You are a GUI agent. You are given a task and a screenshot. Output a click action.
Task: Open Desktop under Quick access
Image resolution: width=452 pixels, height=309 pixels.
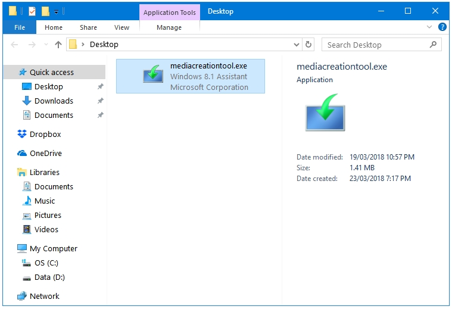coord(48,86)
